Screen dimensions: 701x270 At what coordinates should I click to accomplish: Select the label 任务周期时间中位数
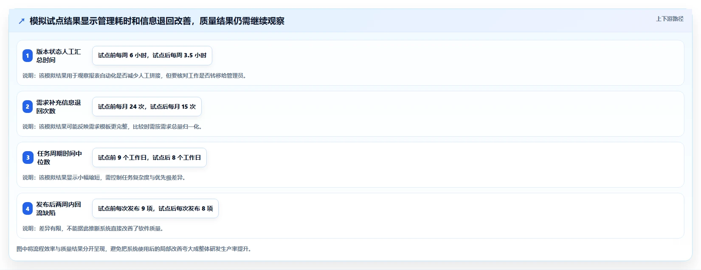click(59, 157)
